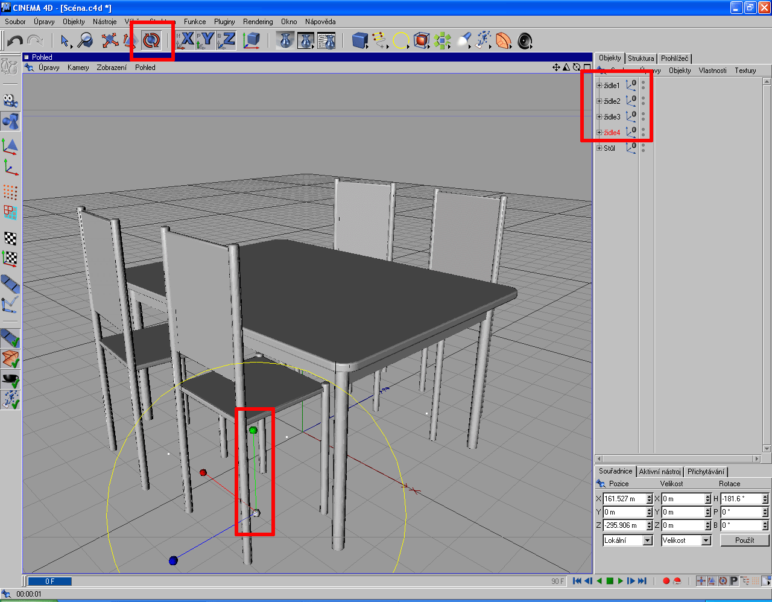Open the Lokální coordinate dropdown
Image resolution: width=772 pixels, height=602 pixels.
627,540
